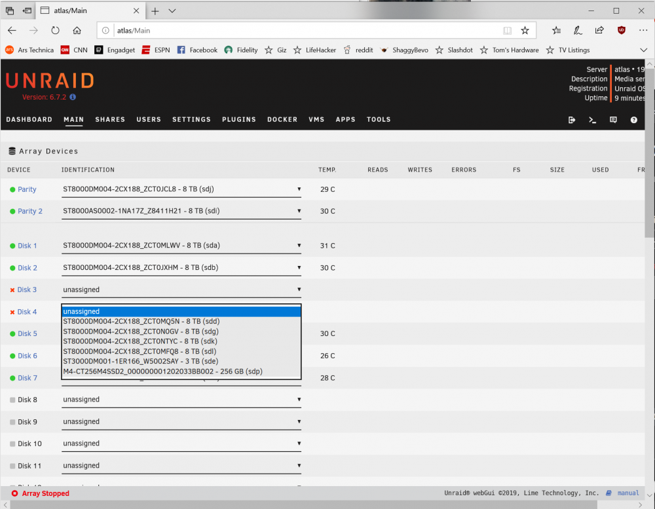Click the share page icon
The height and width of the screenshot is (509, 655).
pos(599,30)
